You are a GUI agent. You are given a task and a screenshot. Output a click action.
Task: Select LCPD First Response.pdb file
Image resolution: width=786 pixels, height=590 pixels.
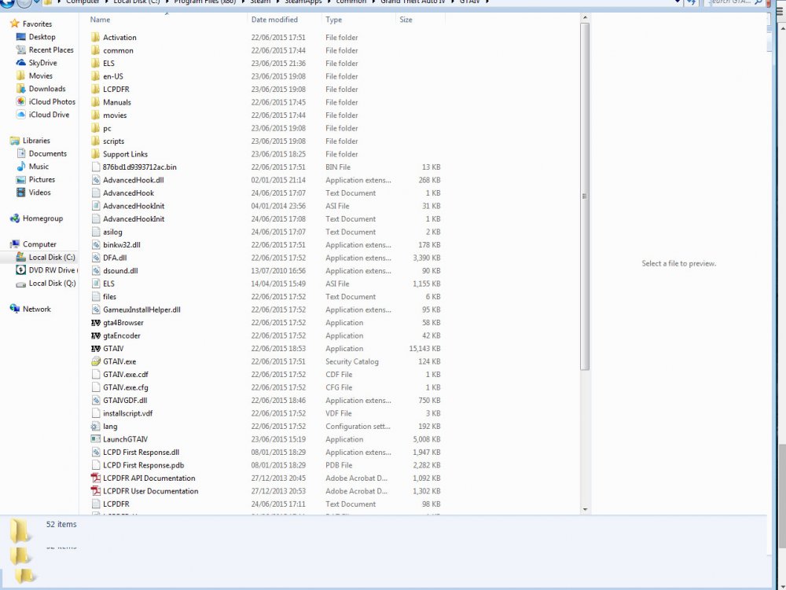point(143,465)
